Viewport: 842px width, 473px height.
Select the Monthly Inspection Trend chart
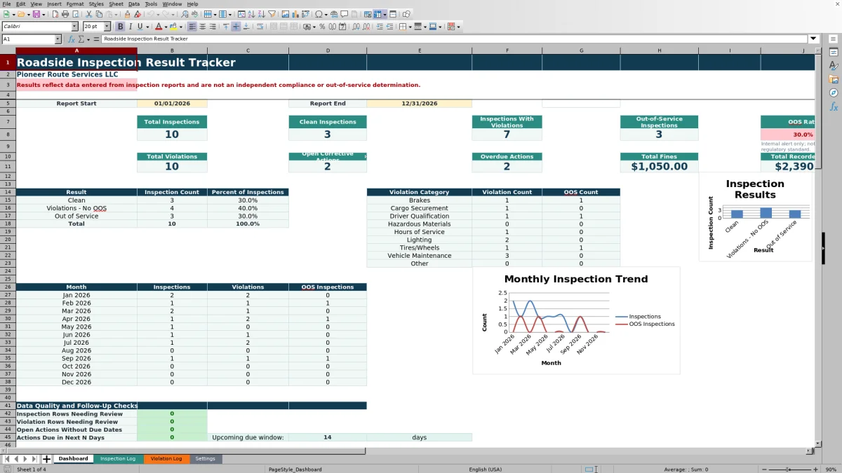[576, 320]
